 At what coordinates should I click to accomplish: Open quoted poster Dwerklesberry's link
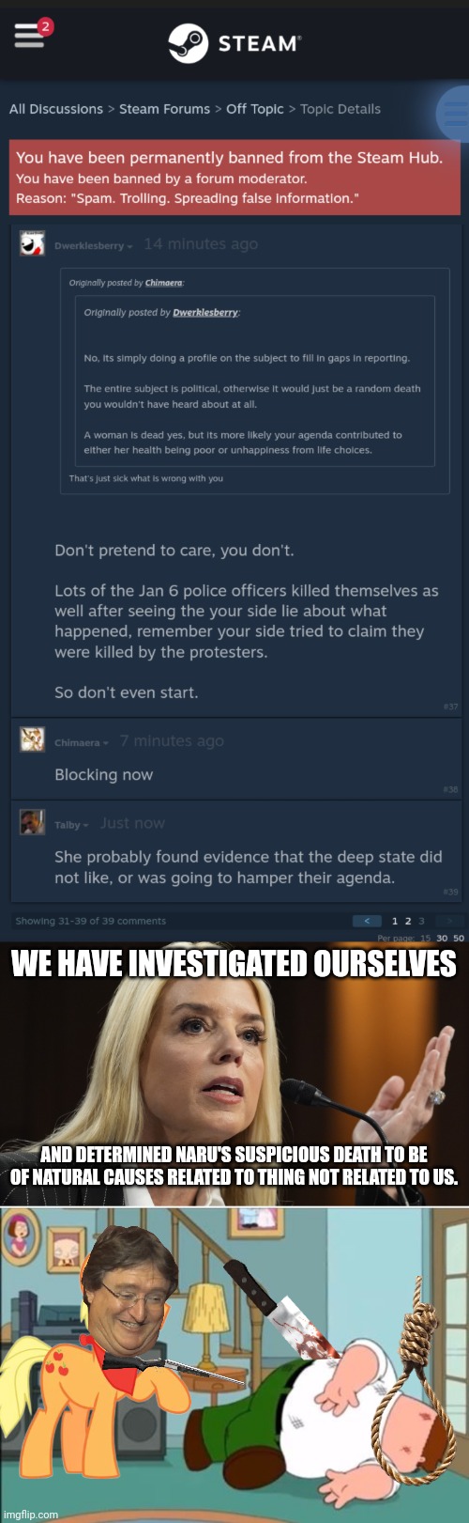click(x=205, y=313)
